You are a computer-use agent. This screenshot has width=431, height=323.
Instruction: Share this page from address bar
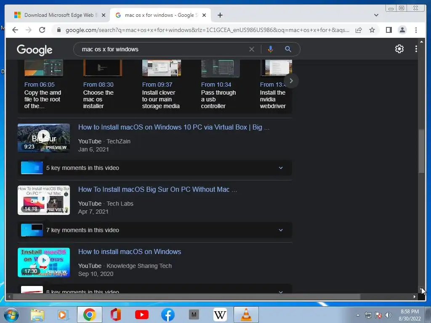point(359,30)
